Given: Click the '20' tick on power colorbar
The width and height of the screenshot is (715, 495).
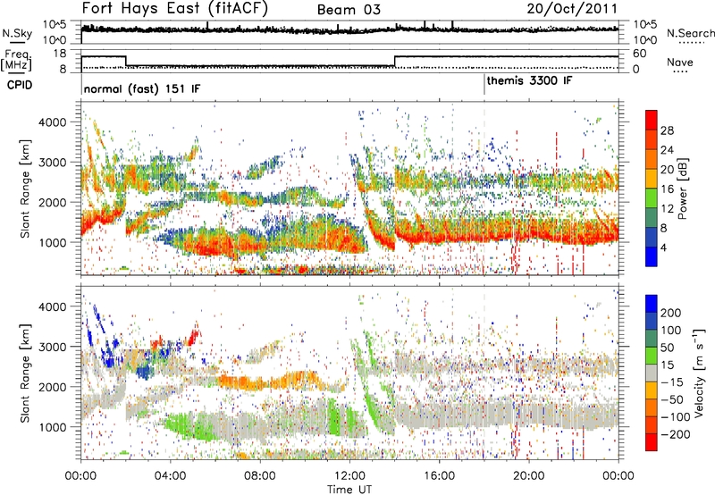Looking at the screenshot, I should point(667,170).
